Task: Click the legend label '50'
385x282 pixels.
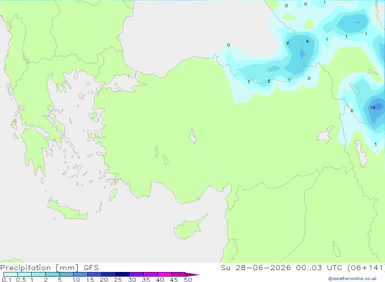Action: pyautogui.click(x=188, y=280)
